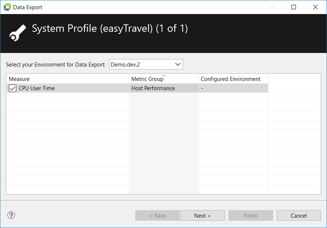Viewport: 327px width, 228px height.
Task: Click the Host Performance cell
Action: click(164, 88)
